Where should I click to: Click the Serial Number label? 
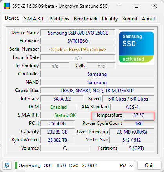[24, 49]
